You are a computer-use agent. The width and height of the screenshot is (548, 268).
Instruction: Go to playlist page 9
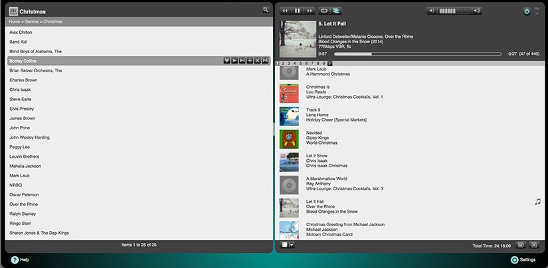324,64
